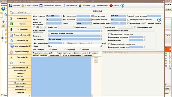
Task: Click the Документы (0) icon
Action: click(x=11, y=40)
